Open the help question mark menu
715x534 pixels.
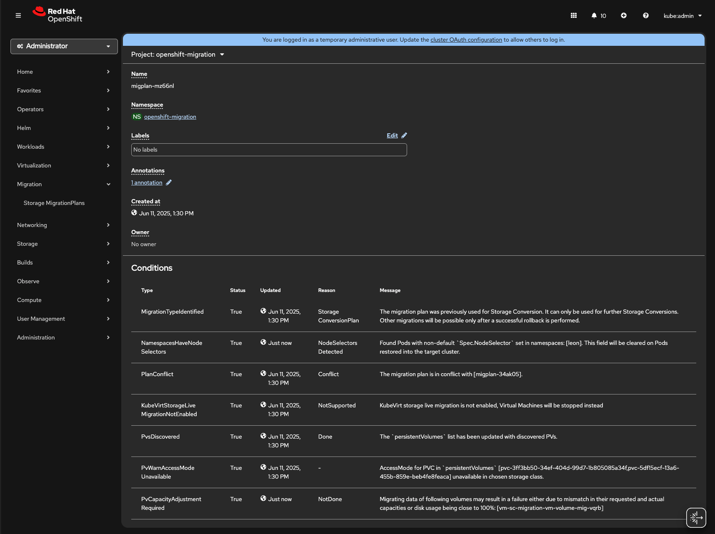click(x=646, y=15)
